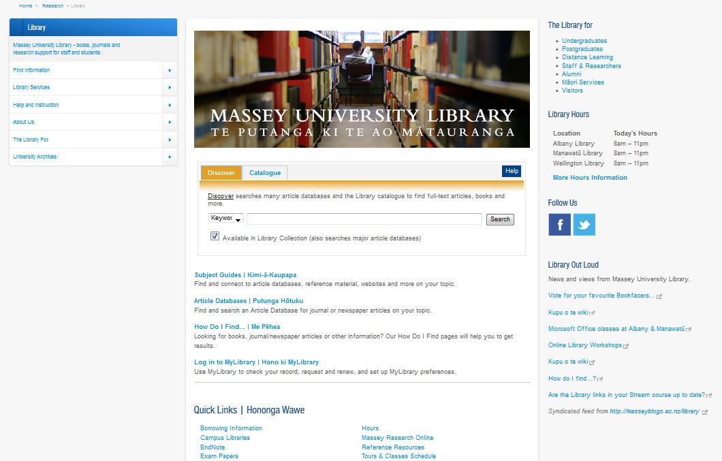Screen dimensions: 722x461
Task: Click 'Research' in the breadcrumb trail
Action: tap(52, 5)
